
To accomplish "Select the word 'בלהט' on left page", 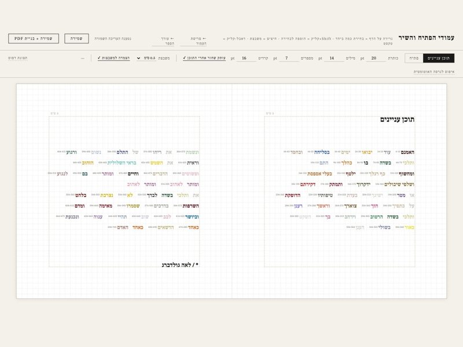I will [x=80, y=195].
